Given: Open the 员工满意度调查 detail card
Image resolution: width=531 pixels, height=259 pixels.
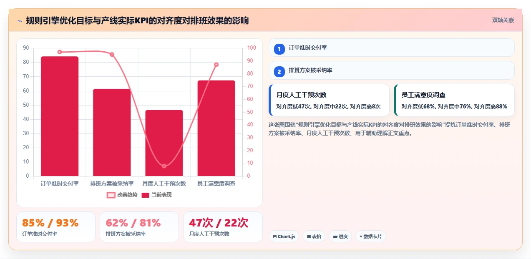Looking at the screenshot, I should tap(454, 100).
